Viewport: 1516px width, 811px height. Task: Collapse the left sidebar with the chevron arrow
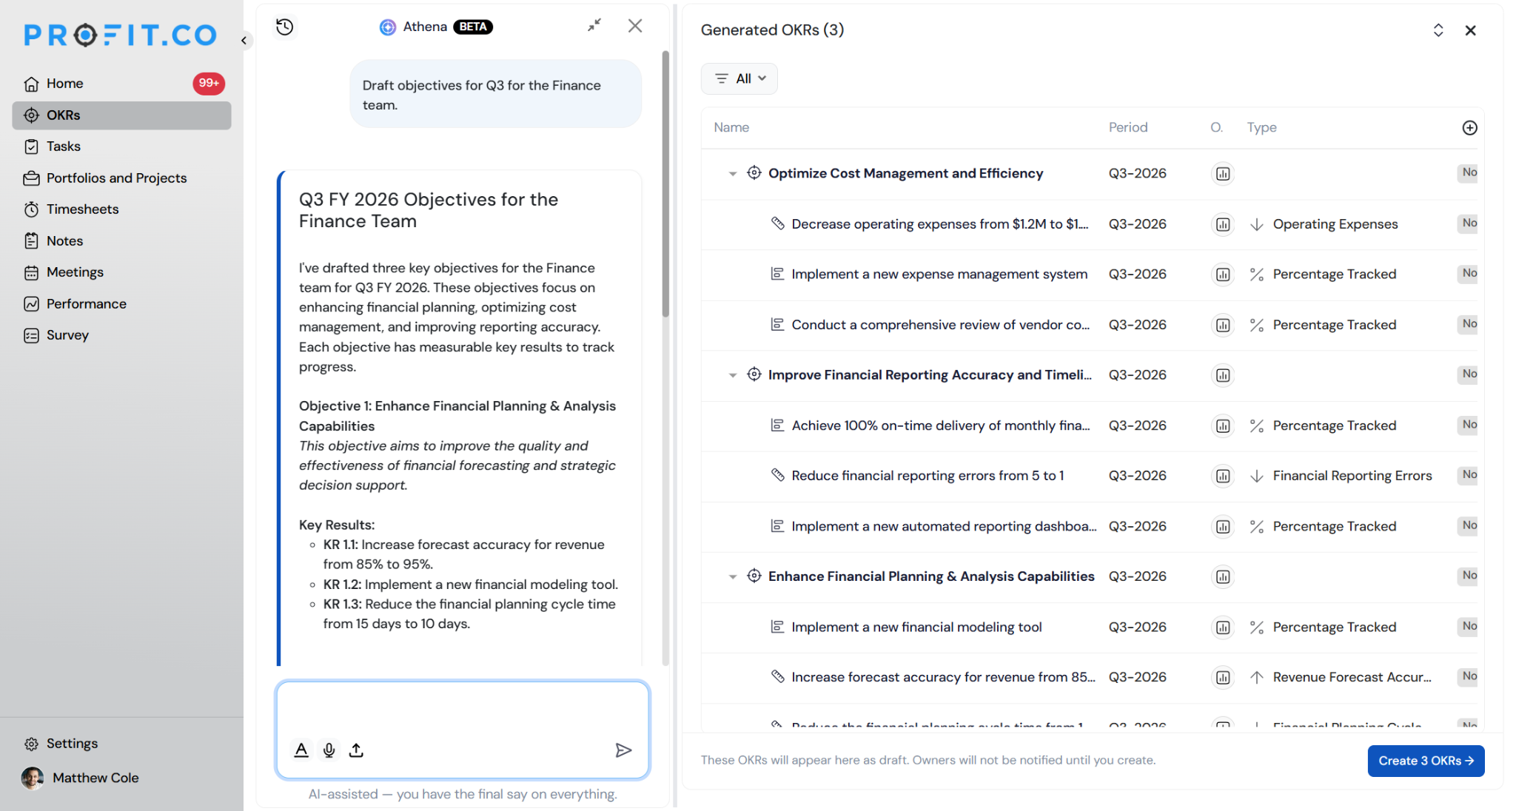click(244, 41)
